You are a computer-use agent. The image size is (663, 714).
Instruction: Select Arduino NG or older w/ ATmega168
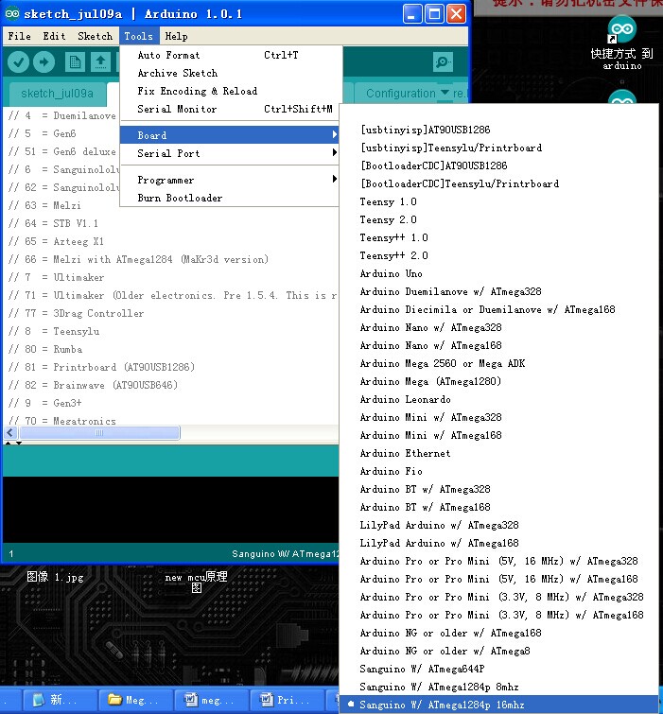click(x=499, y=633)
